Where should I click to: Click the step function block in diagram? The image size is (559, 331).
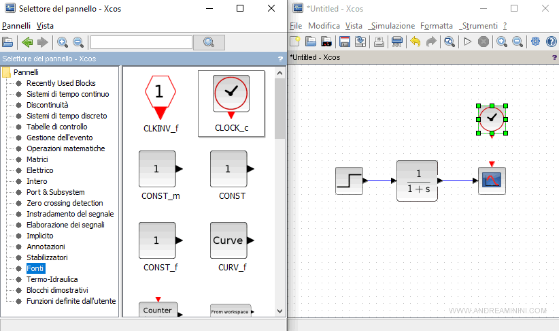coord(350,180)
